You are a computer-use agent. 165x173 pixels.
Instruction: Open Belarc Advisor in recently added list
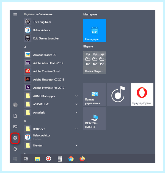51,30
